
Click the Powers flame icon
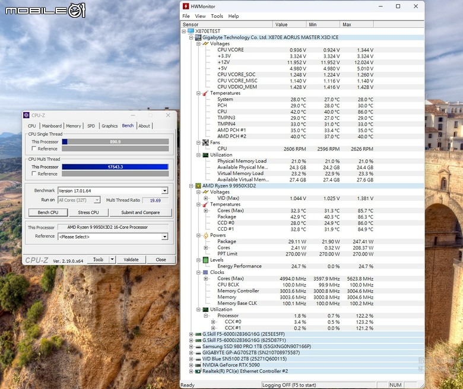point(205,235)
